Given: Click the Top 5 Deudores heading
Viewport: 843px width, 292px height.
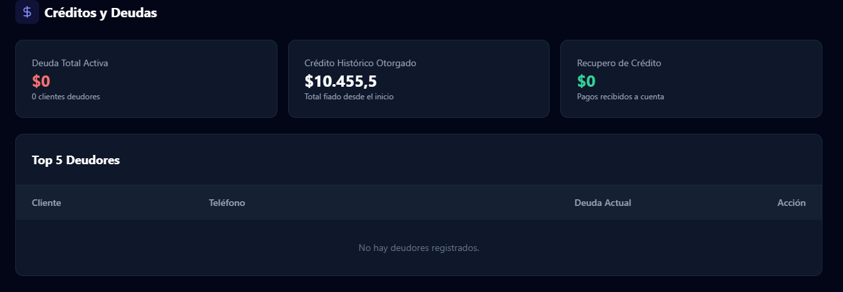Looking at the screenshot, I should (x=76, y=160).
